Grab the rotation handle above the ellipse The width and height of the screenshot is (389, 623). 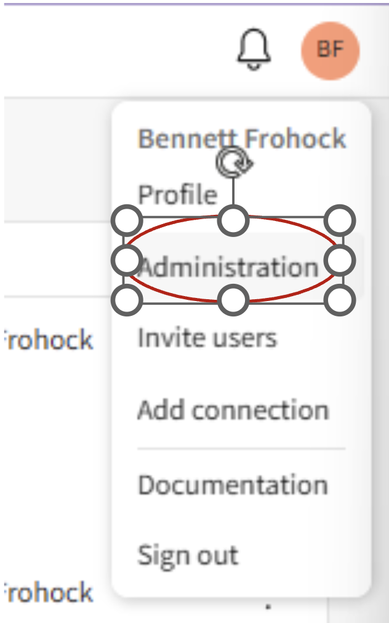[x=234, y=163]
